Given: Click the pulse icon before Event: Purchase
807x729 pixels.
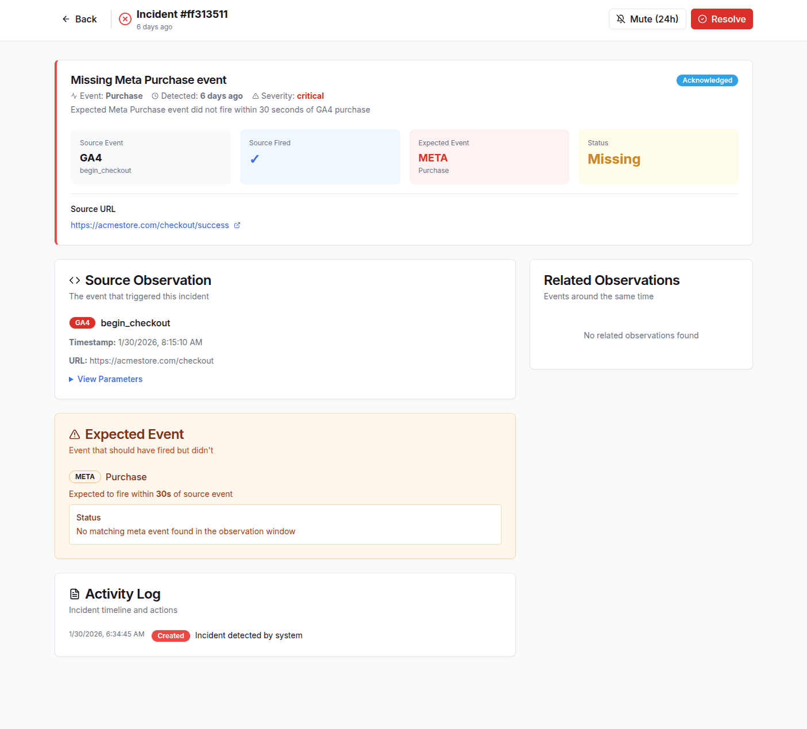Looking at the screenshot, I should pos(74,96).
